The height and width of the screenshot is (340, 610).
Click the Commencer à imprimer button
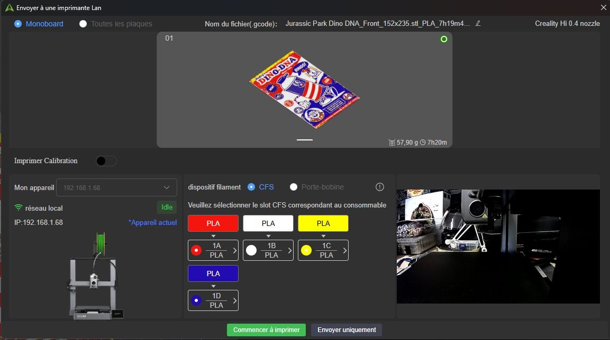(267, 330)
